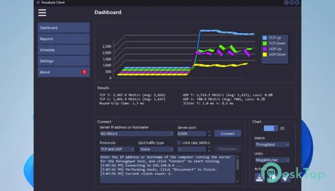
Task: Open the Reports section in sidebar
Action: click(x=64, y=39)
